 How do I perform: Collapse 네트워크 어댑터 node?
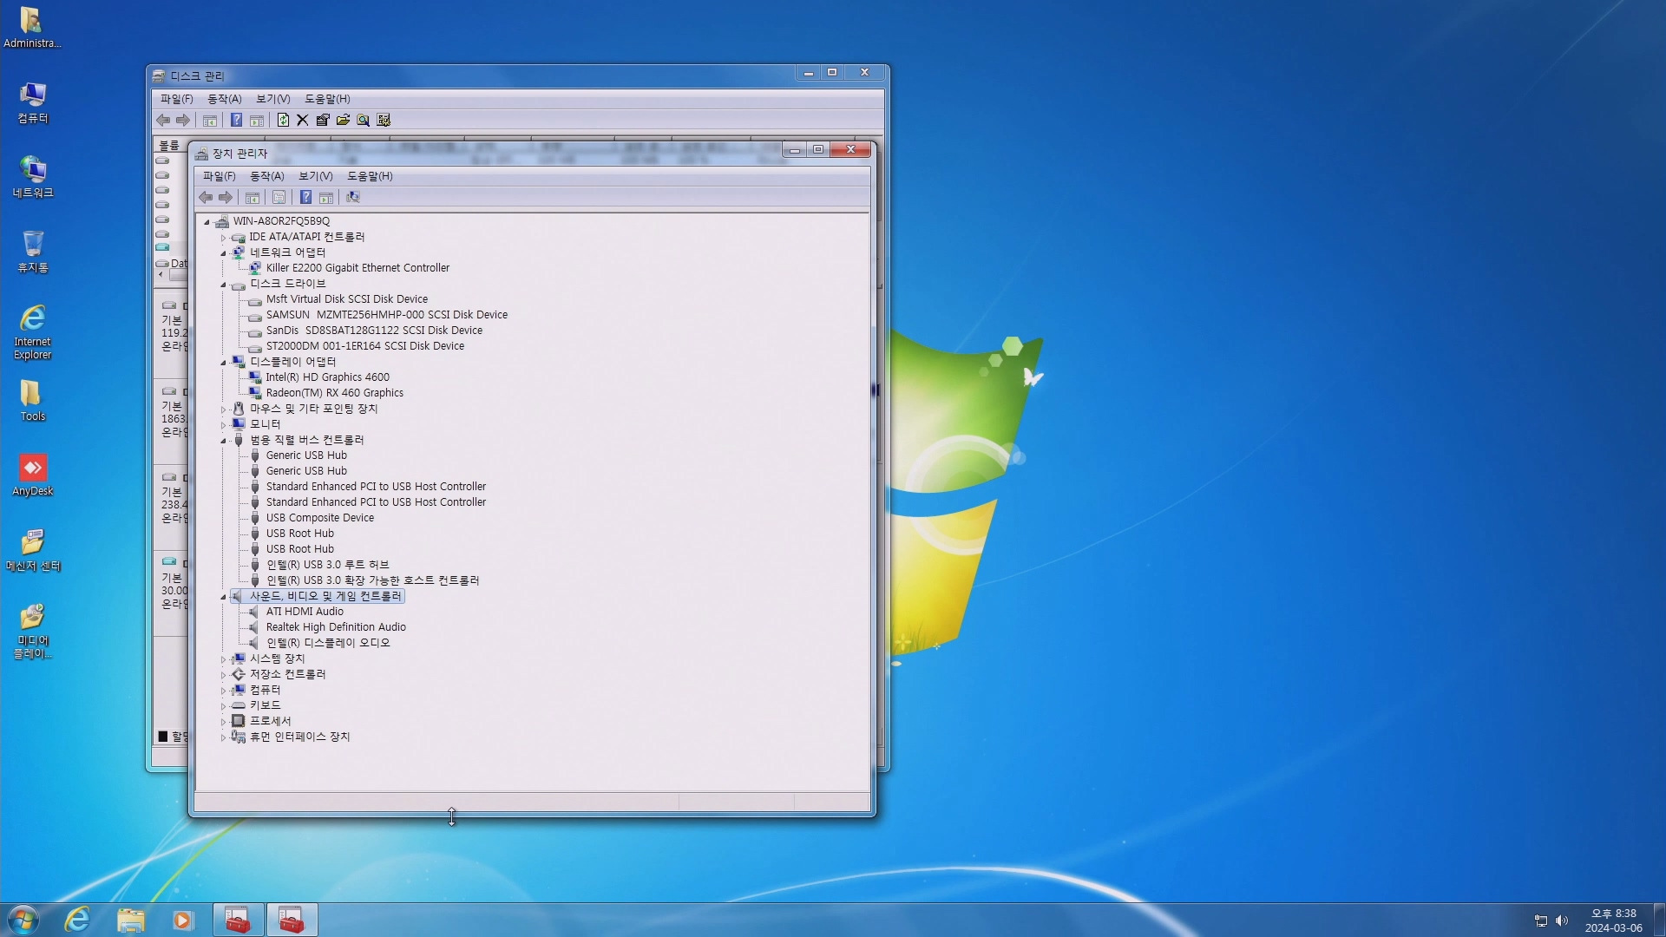click(223, 253)
